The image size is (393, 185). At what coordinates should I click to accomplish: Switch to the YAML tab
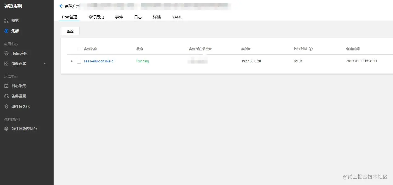[x=177, y=17]
